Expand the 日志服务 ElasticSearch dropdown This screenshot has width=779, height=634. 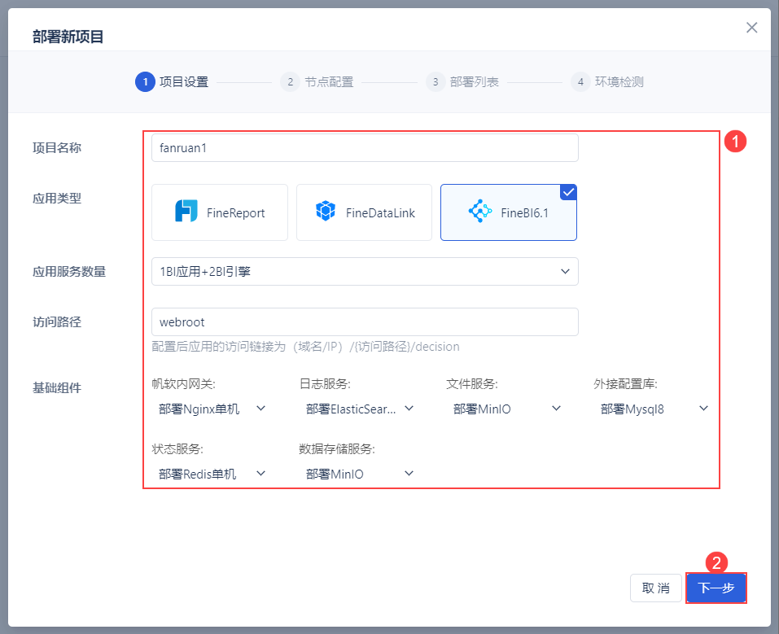(360, 409)
